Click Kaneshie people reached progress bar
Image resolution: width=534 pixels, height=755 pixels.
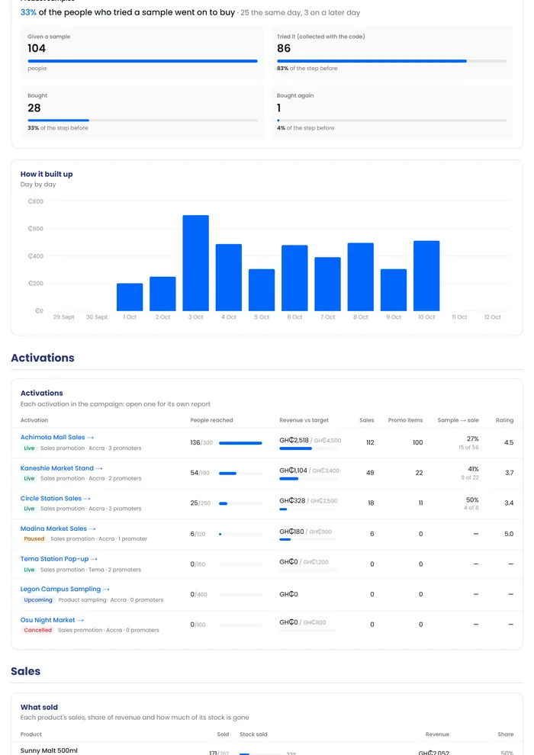click(241, 474)
